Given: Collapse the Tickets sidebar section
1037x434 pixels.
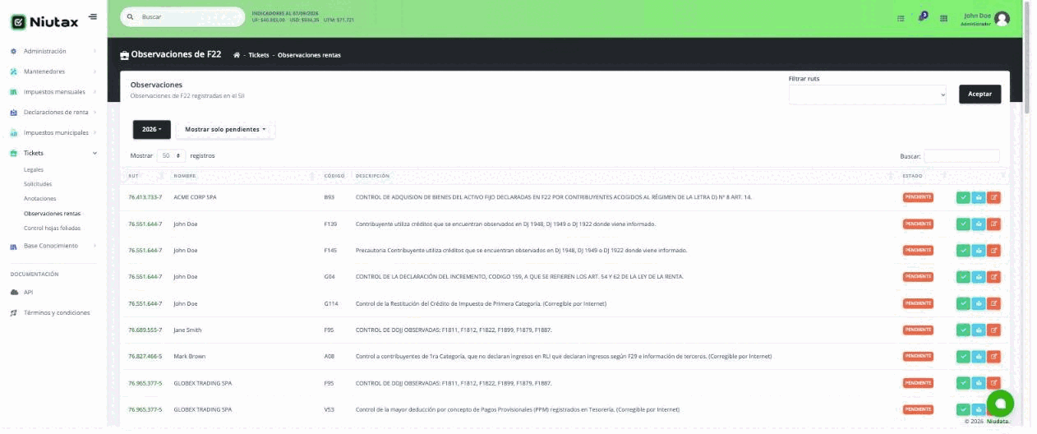Looking at the screenshot, I should (53, 153).
